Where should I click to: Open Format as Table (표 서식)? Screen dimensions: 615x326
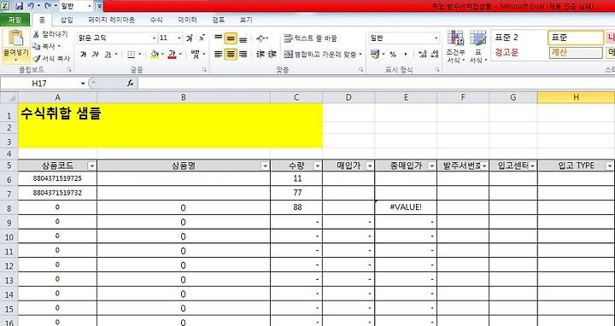[x=477, y=46]
